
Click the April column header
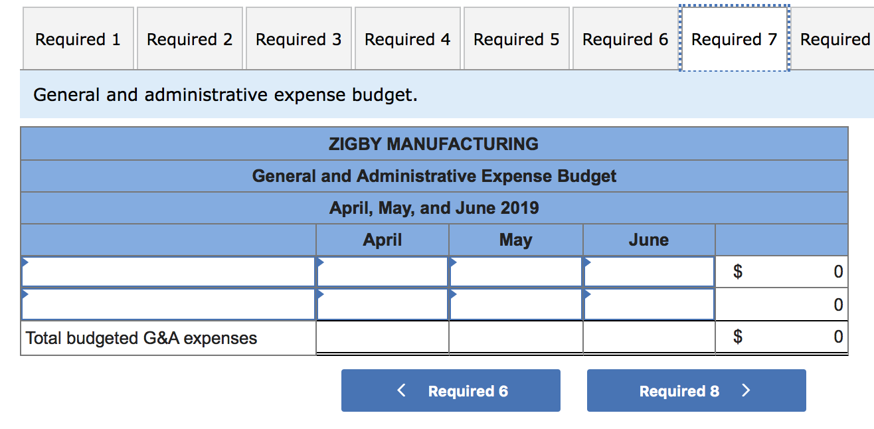pos(383,240)
